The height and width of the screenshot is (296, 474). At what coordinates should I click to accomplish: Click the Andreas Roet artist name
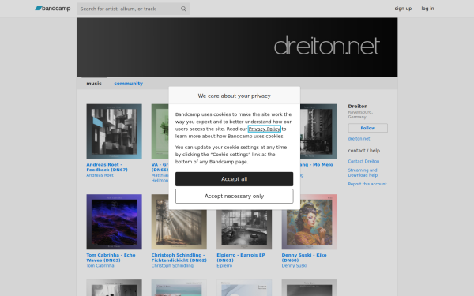tap(100, 175)
